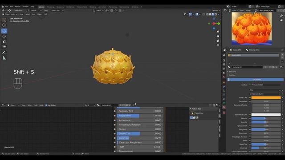Switch to wireframe viewport shading

pos(207,14)
